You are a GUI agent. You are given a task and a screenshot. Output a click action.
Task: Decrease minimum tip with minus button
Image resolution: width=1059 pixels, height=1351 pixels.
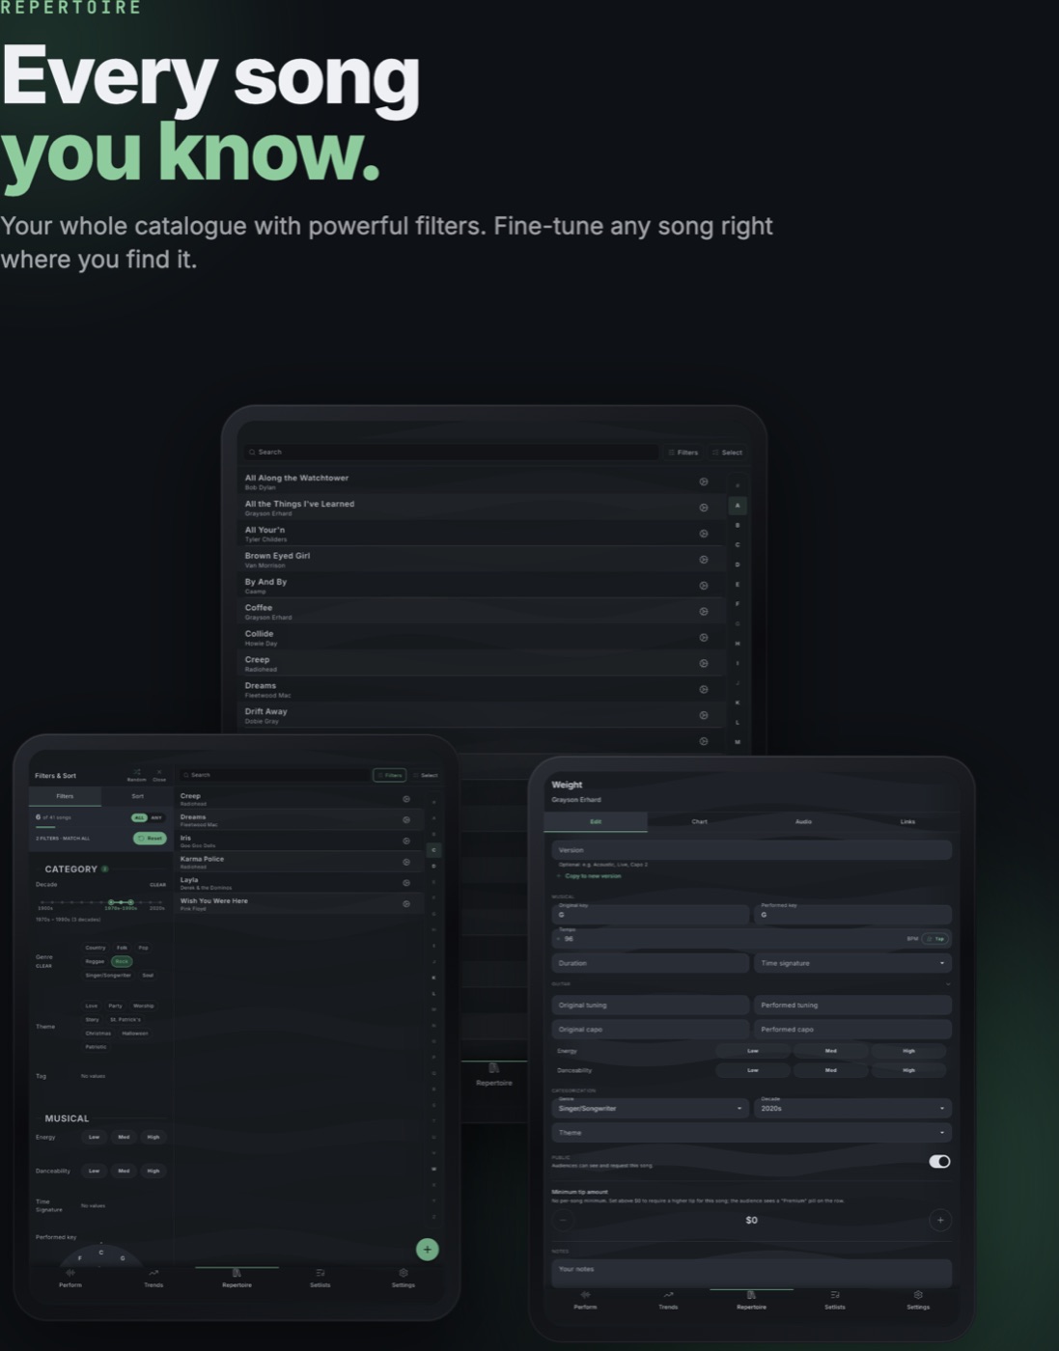tap(563, 1220)
